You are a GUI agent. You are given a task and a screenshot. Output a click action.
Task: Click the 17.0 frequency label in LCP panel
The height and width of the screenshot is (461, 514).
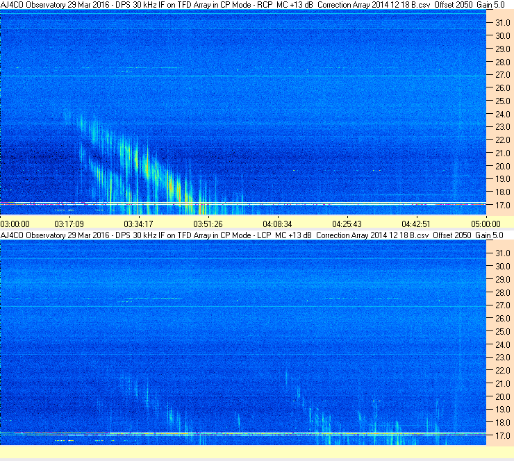(x=502, y=436)
